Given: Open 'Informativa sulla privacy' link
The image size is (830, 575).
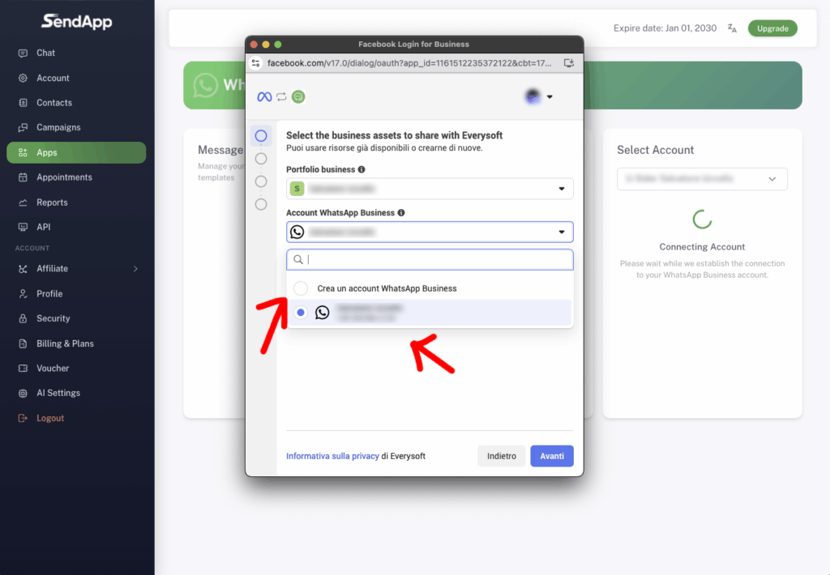Looking at the screenshot, I should [332, 457].
